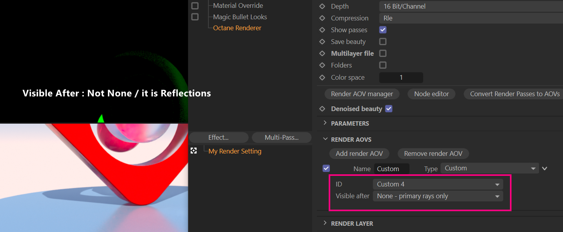Image resolution: width=563 pixels, height=232 pixels.
Task: Click the diamond icon next to Show passes
Action: 322,30
